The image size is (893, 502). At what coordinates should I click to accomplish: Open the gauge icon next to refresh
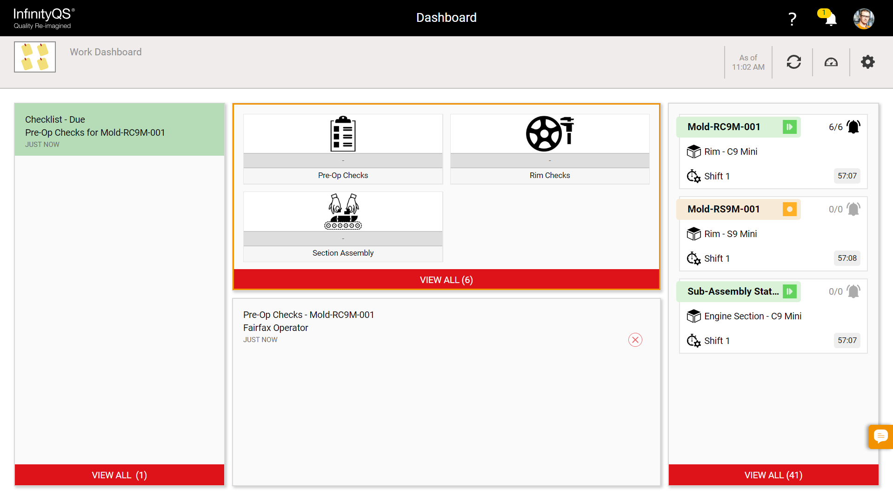pos(831,61)
